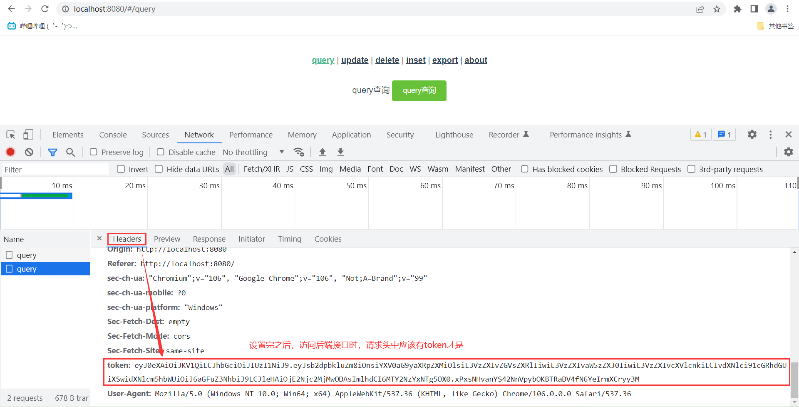This screenshot has height=407, width=799.
Task: Open the extensions puzzle icon
Action: coord(737,9)
